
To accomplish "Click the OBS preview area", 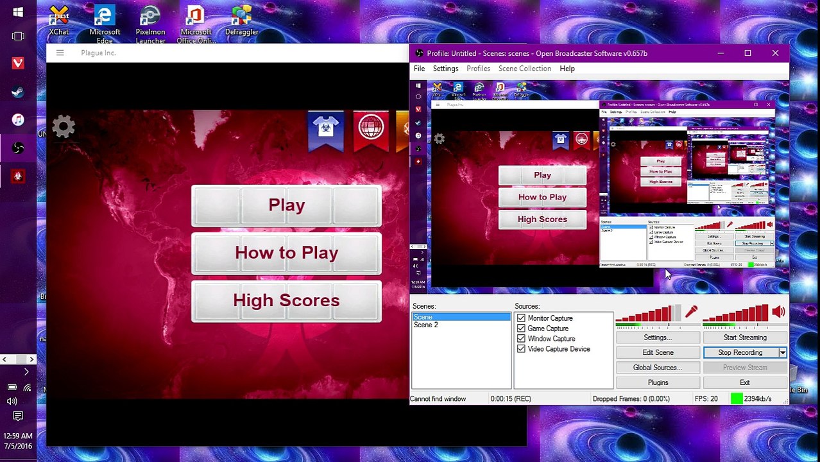I will tap(599, 187).
